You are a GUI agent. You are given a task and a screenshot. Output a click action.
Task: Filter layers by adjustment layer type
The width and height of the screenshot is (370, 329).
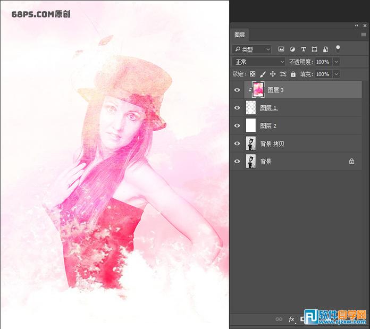coord(292,49)
